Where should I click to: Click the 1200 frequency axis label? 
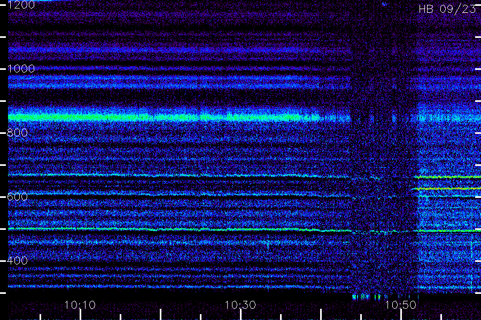[21, 5]
